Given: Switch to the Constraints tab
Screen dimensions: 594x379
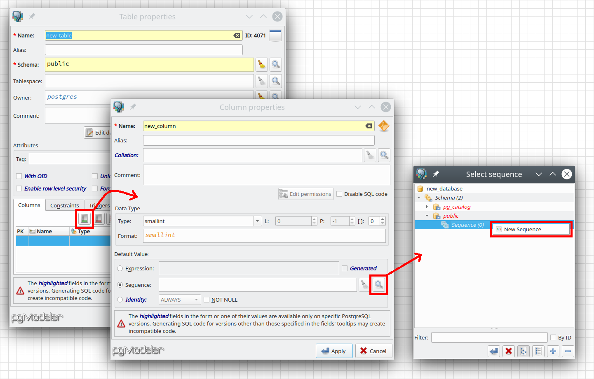Looking at the screenshot, I should (x=64, y=205).
